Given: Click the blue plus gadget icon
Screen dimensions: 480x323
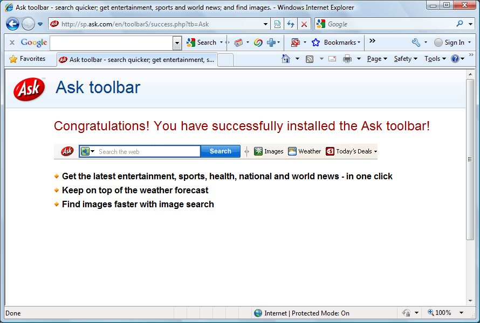Looking at the screenshot, I should (271, 43).
